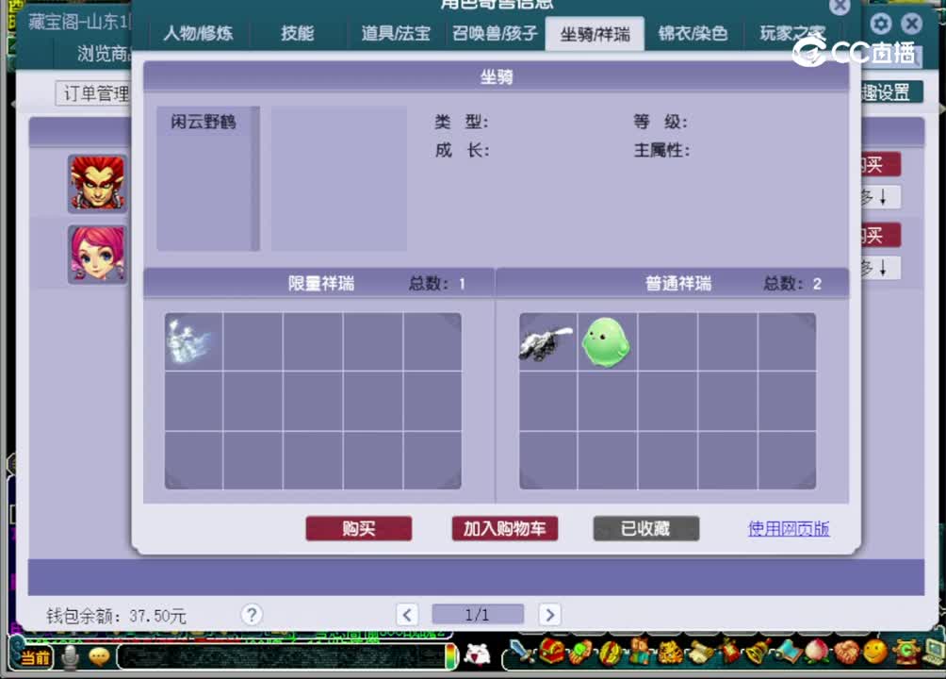Click the 购买 buy button

[x=358, y=528]
